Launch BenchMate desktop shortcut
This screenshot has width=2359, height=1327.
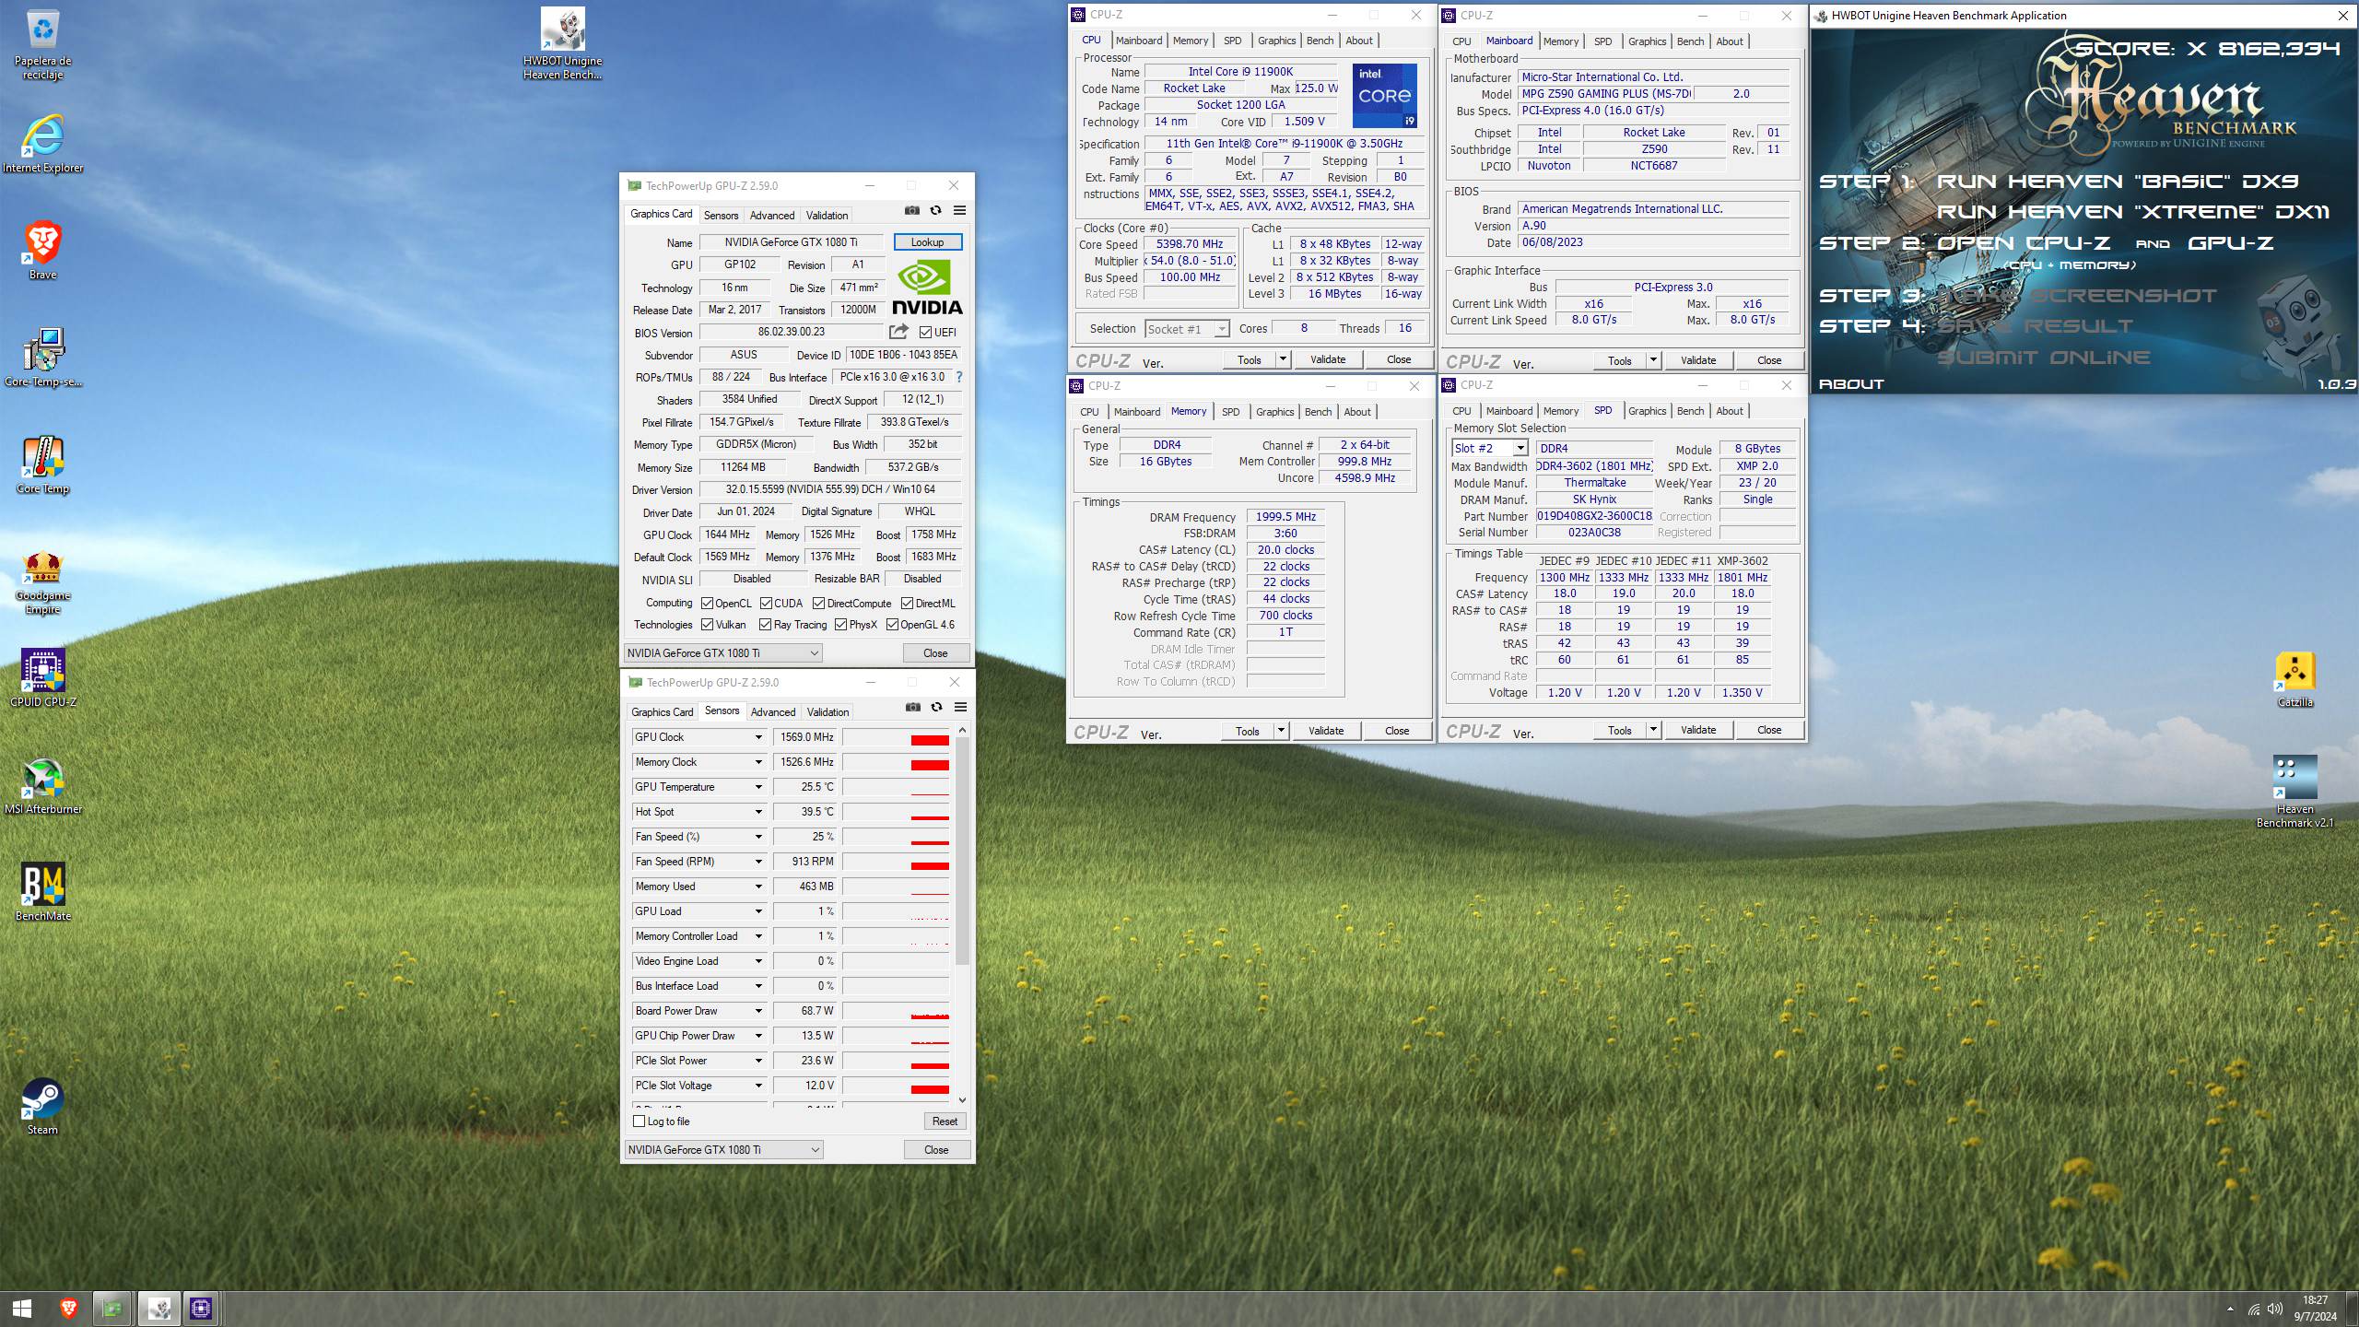click(x=42, y=892)
